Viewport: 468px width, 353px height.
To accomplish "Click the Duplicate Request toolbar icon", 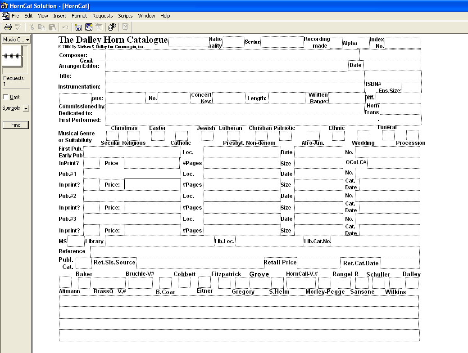I will [x=89, y=27].
